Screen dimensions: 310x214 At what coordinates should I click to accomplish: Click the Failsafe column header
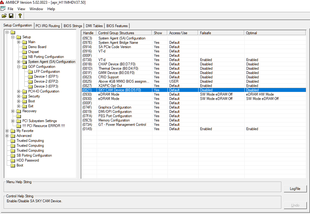(x=221, y=33)
